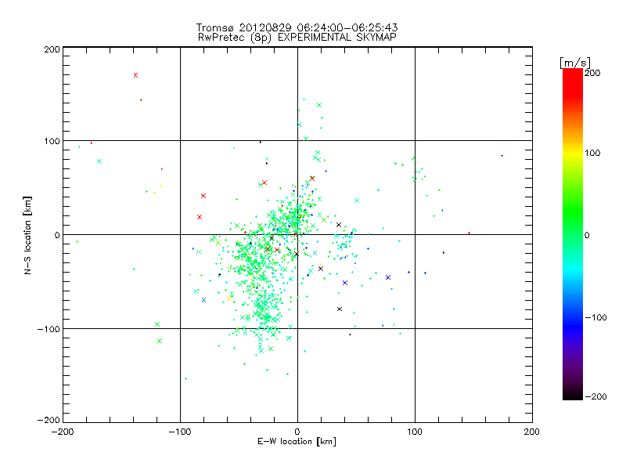Click the y-axis "100" tick label
This screenshot has height=470, width=626.
click(52, 141)
